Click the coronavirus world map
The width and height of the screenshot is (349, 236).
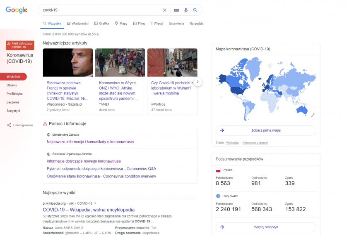(266, 89)
